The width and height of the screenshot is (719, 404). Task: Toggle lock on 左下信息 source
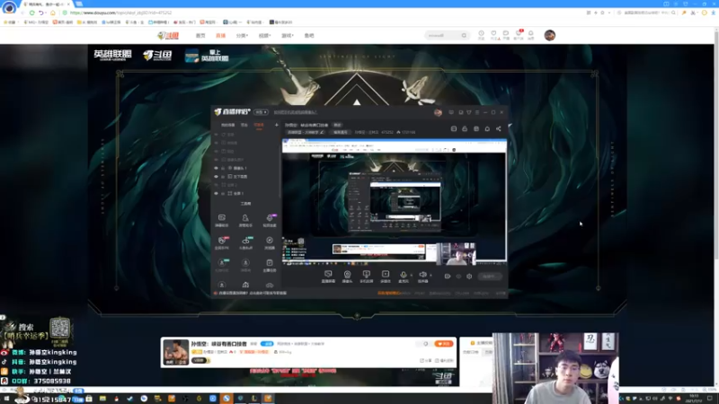(223, 176)
